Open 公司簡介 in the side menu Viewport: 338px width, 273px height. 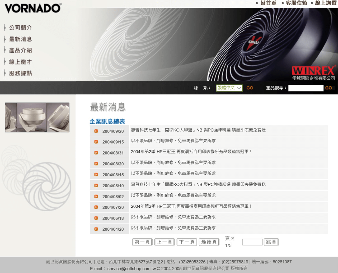click(x=20, y=28)
